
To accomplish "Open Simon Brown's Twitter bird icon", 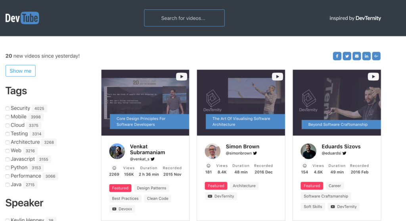I will (255, 153).
